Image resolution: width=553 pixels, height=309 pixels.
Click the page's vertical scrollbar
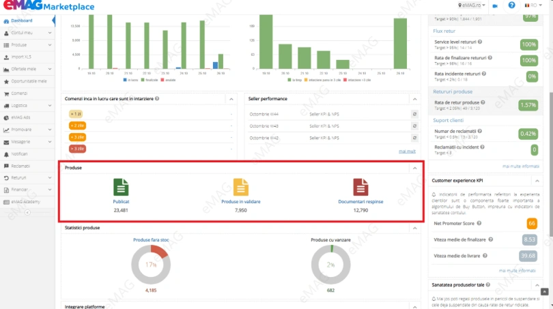pos(550,136)
